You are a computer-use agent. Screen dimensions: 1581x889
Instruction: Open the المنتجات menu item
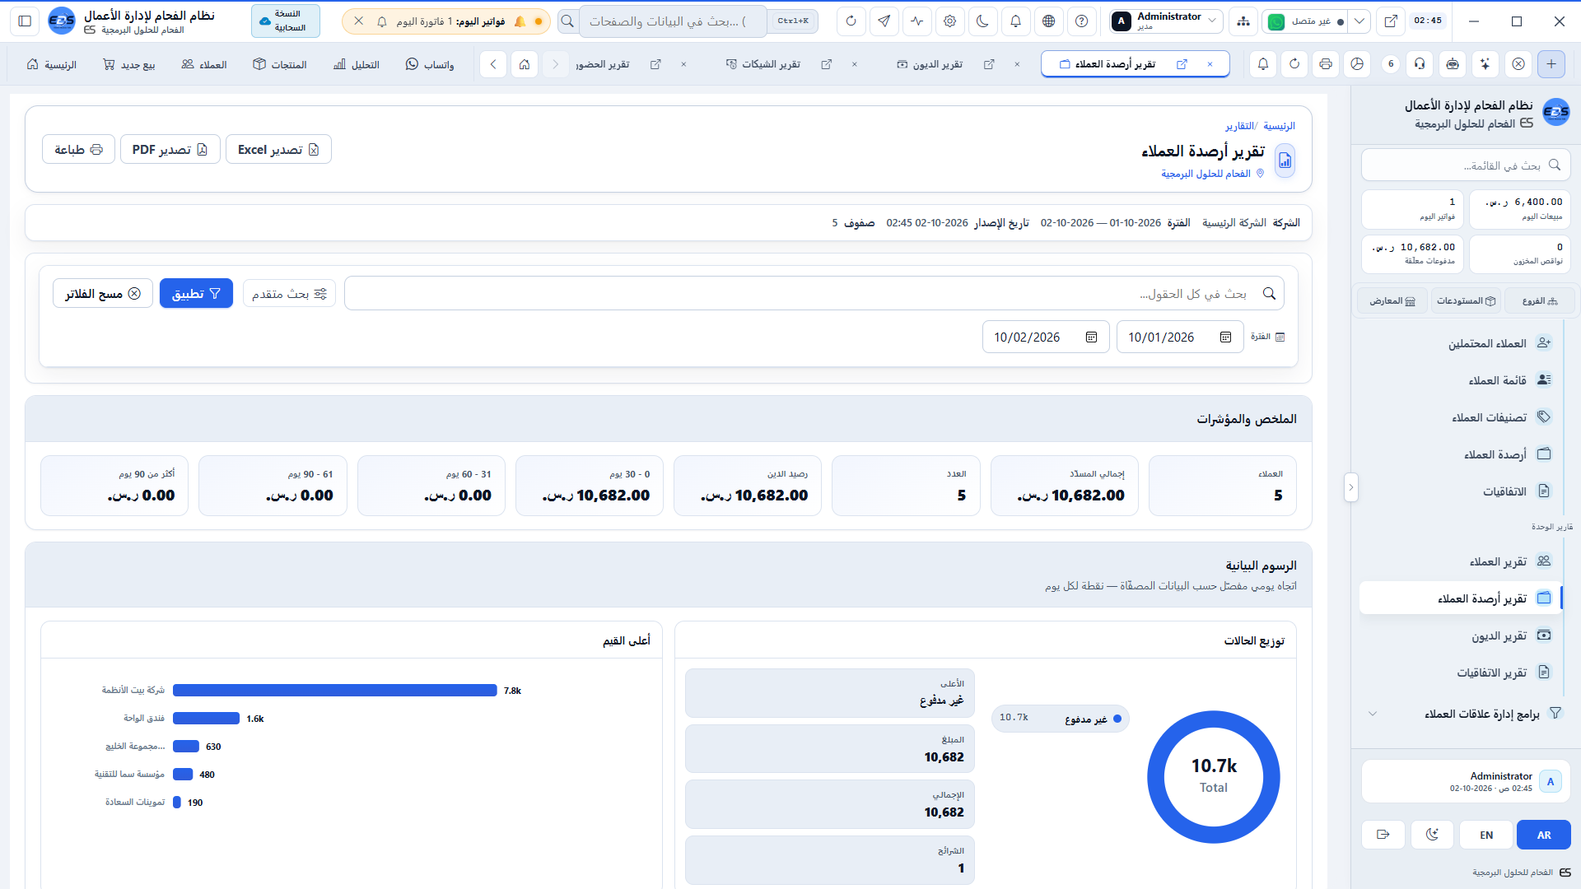click(x=280, y=64)
